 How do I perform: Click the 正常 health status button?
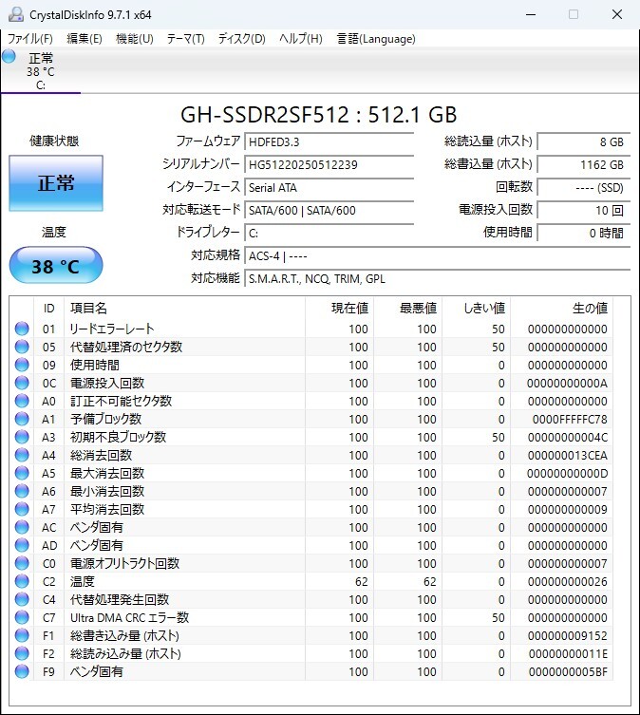pyautogui.click(x=56, y=183)
